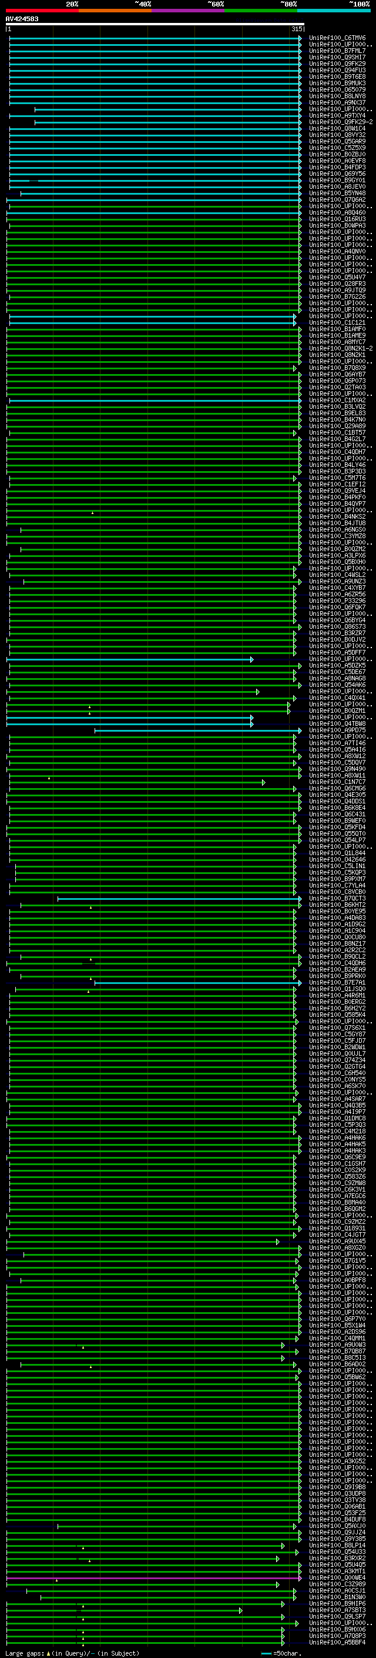Open hit UniRef100_Q9SHI7
The height and width of the screenshot is (1658, 376).
click(337, 57)
